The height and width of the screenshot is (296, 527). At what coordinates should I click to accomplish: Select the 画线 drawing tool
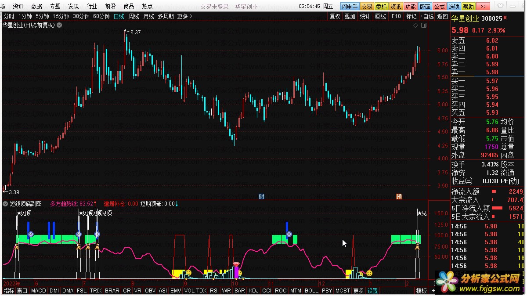tap(380, 16)
